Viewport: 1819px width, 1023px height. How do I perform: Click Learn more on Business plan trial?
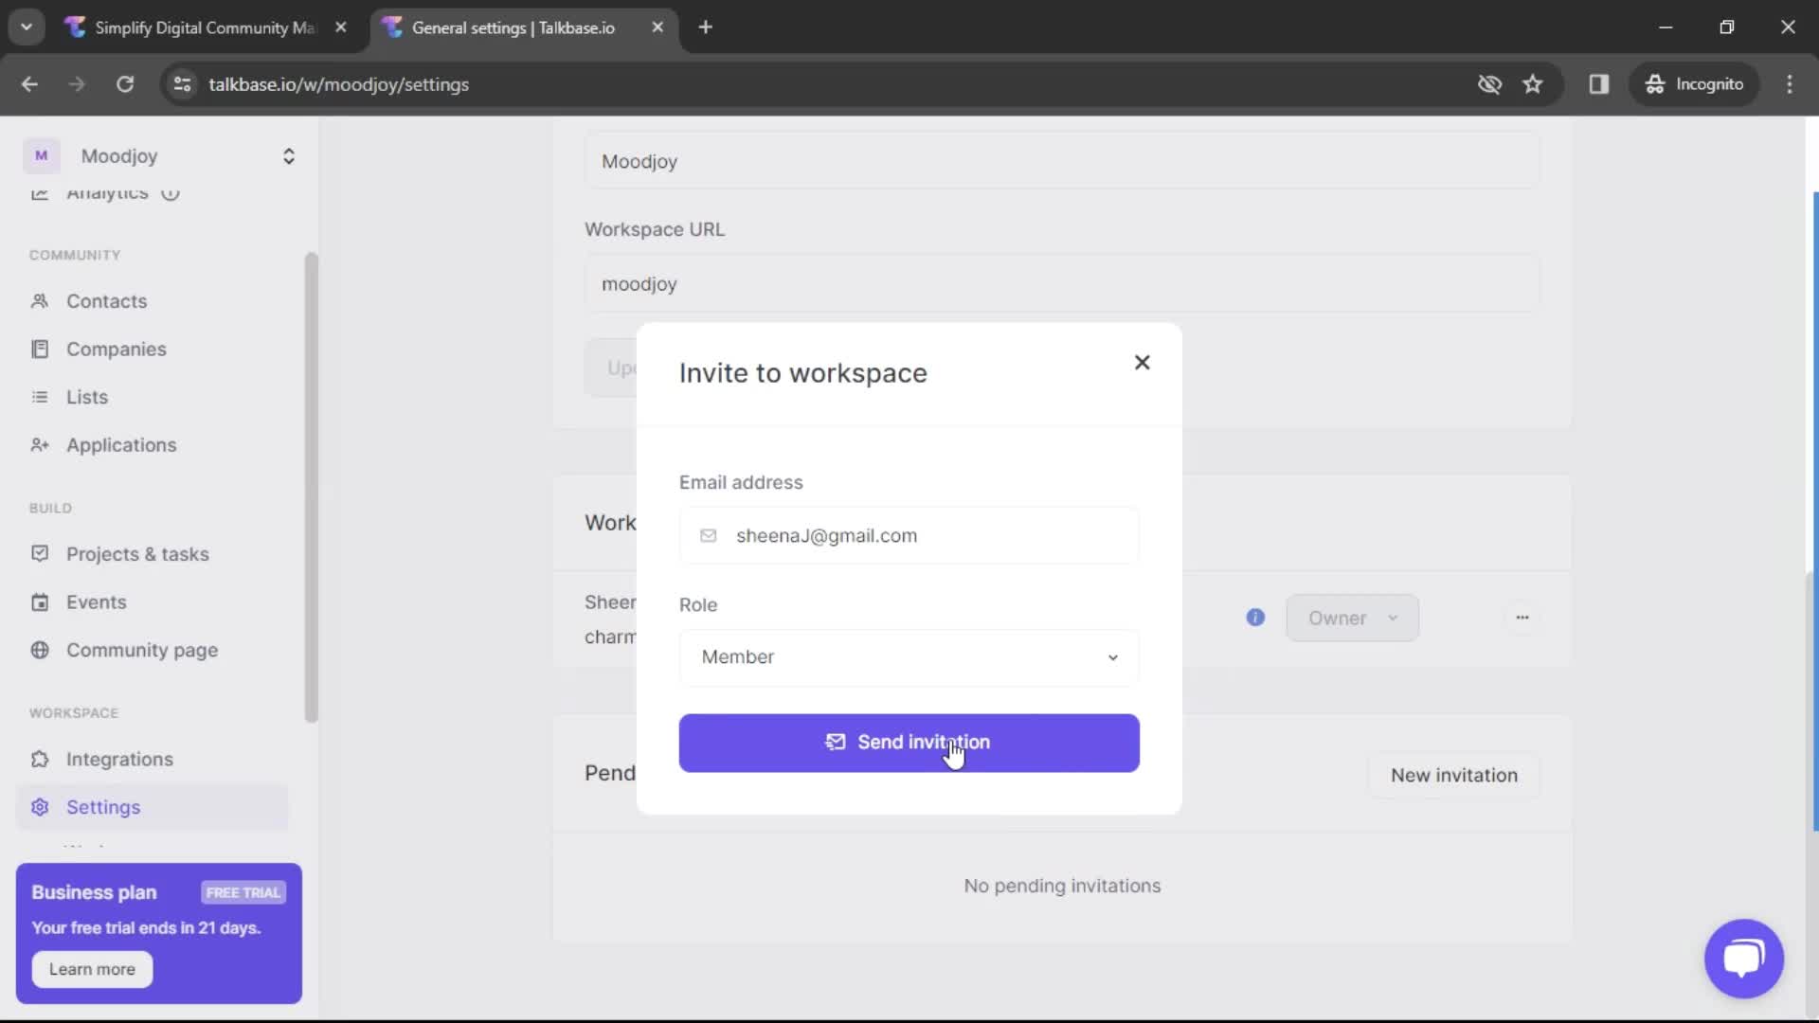point(91,969)
